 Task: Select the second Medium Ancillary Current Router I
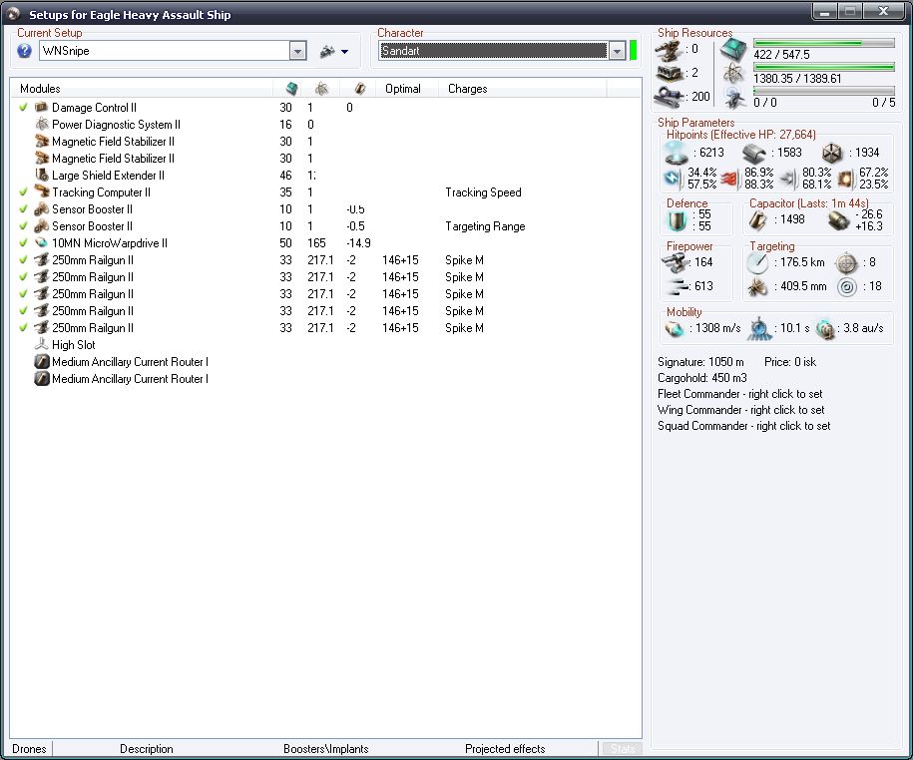pos(130,379)
